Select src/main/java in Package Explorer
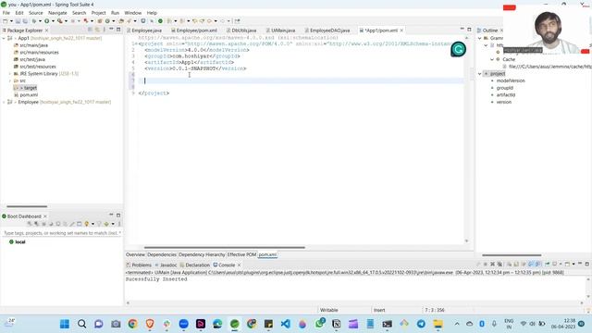 tap(33, 45)
